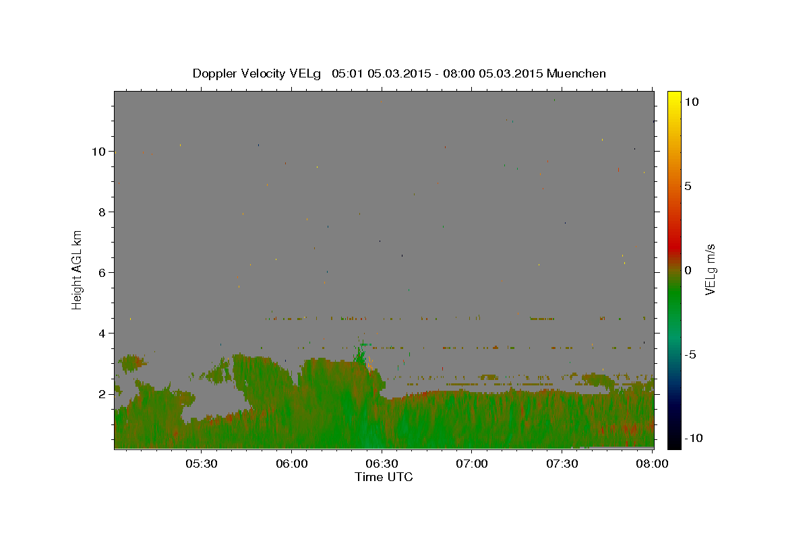
Task: Click the '07:30' time tick label
Action: tap(563, 464)
